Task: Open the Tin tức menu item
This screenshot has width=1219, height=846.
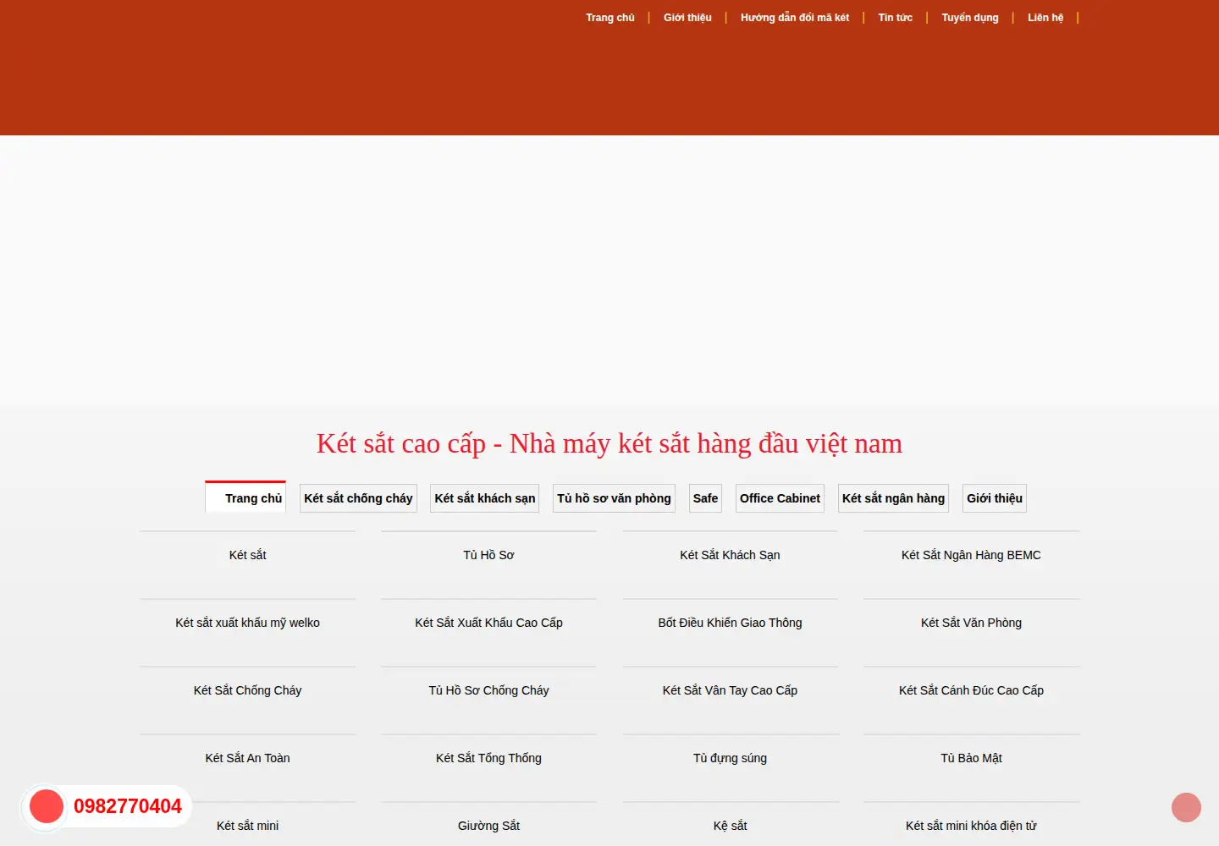Action: pos(896,18)
